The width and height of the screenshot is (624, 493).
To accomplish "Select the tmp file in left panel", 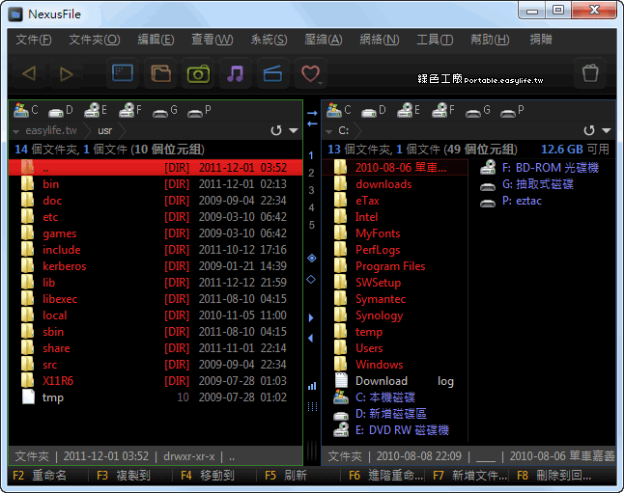I will [156, 397].
